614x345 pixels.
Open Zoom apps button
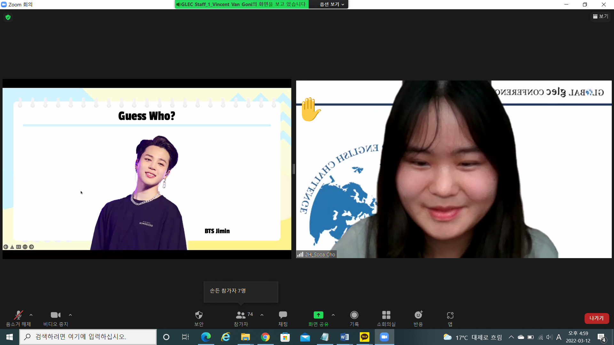coord(450,318)
